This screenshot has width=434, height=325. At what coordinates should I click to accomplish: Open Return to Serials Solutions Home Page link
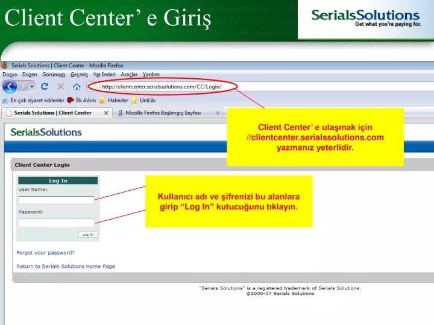(x=66, y=267)
